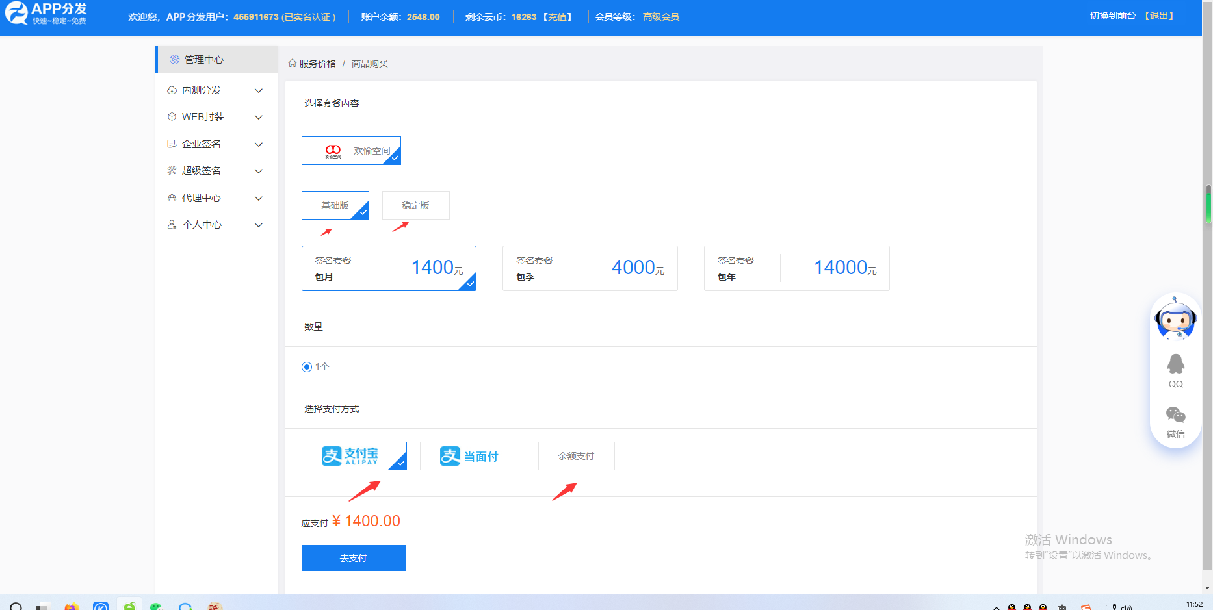Open the WeChat contact icon
This screenshot has width=1213, height=610.
pyautogui.click(x=1175, y=414)
